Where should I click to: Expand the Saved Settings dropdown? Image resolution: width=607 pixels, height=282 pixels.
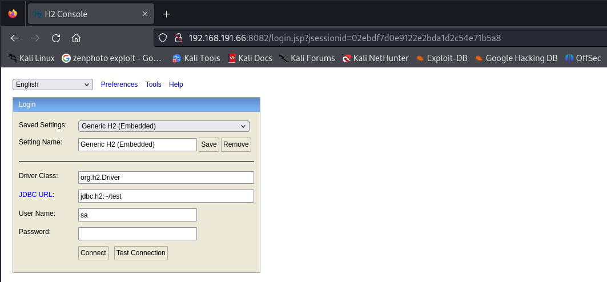[x=163, y=126]
